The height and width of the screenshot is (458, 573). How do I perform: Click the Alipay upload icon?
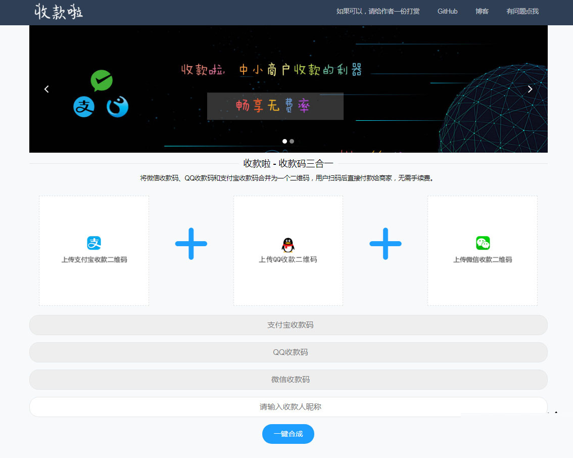click(94, 243)
